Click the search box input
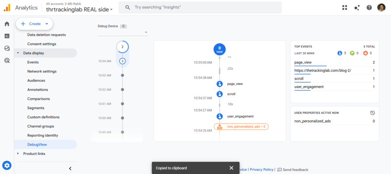The width and height of the screenshot is (391, 174). coord(200,8)
